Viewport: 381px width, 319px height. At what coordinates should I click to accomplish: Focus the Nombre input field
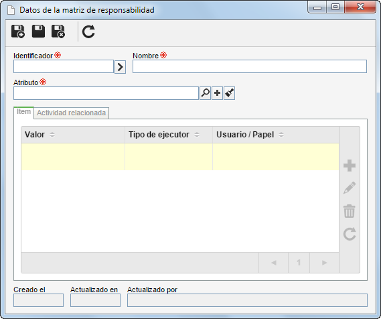250,66
